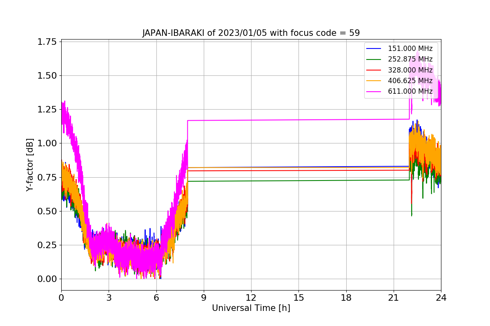Click the orange line swatch in legend
The width and height of the screenshot is (490, 326).
374,80
